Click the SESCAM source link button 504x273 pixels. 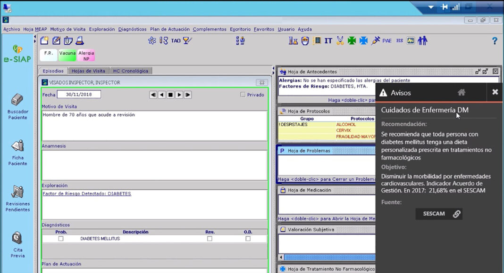point(439,214)
